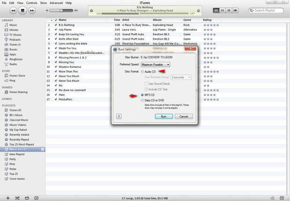Switch to grid view icon

229,10
